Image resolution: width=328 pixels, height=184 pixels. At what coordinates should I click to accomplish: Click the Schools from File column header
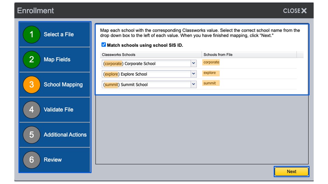click(x=249, y=55)
